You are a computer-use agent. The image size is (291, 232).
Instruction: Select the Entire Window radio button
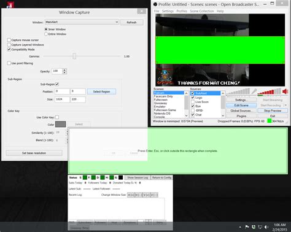[x=46, y=34]
